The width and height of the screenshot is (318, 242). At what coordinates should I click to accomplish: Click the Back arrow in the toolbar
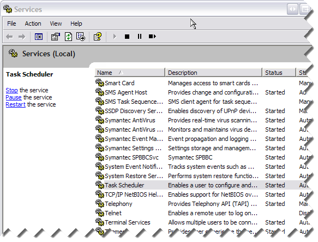[9, 37]
